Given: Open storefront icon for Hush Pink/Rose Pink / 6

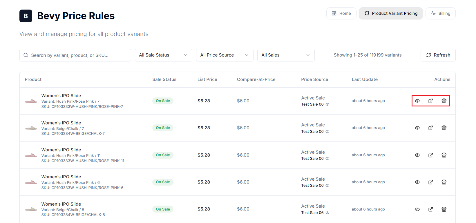Looking at the screenshot, I should [444, 182].
